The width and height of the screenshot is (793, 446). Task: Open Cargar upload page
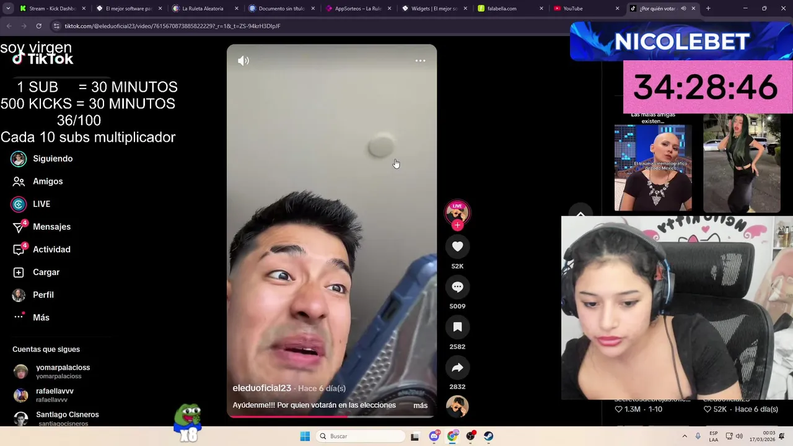pyautogui.click(x=36, y=272)
